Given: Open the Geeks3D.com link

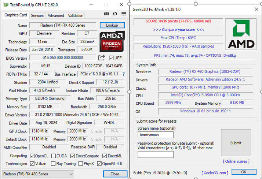Looking at the screenshot, I should tap(215, 173).
